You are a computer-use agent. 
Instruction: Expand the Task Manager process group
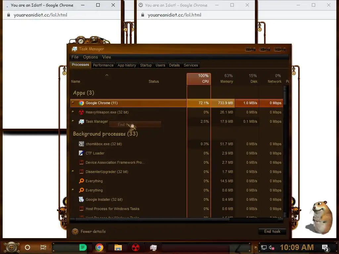73,121
